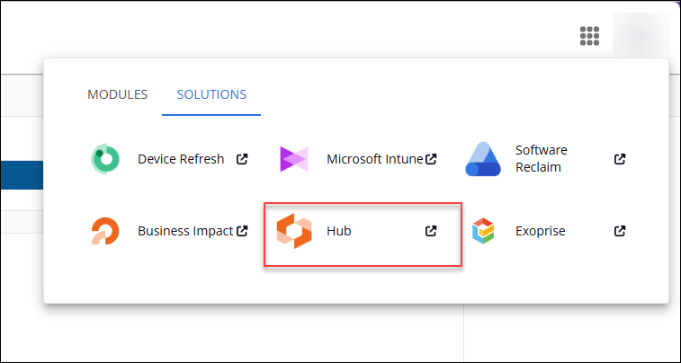Click the Software Reclaim blue icon

483,159
